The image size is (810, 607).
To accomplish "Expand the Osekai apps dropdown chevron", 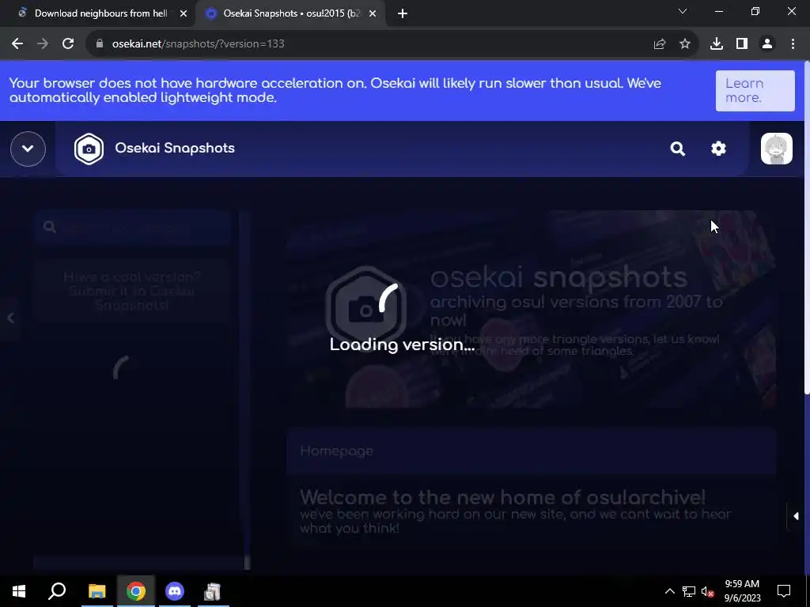I will (x=28, y=149).
